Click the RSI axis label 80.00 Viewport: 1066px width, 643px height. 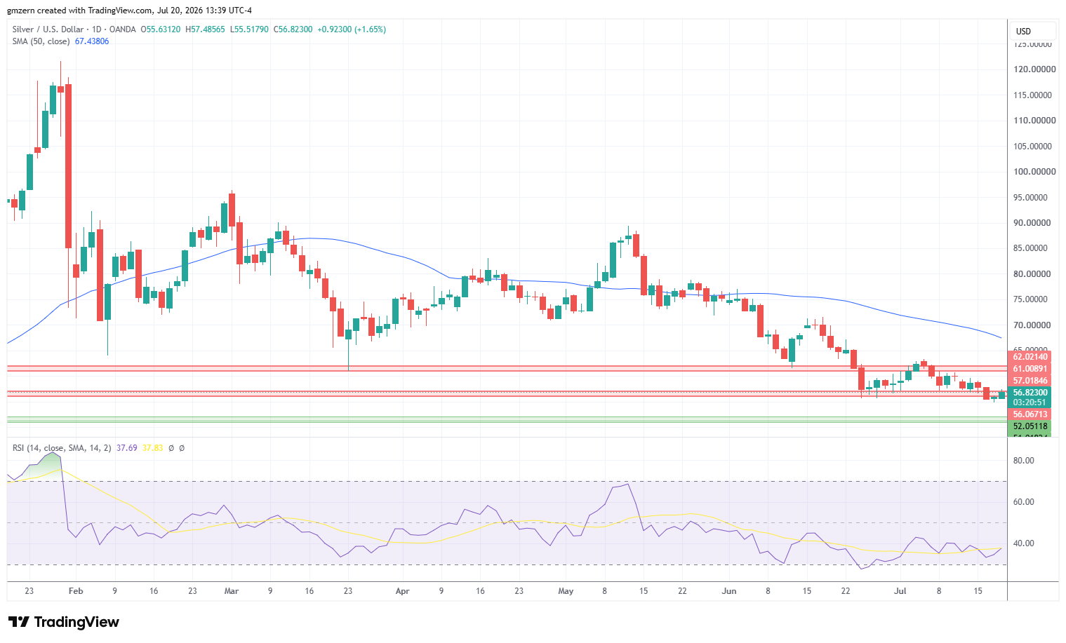click(x=1024, y=461)
